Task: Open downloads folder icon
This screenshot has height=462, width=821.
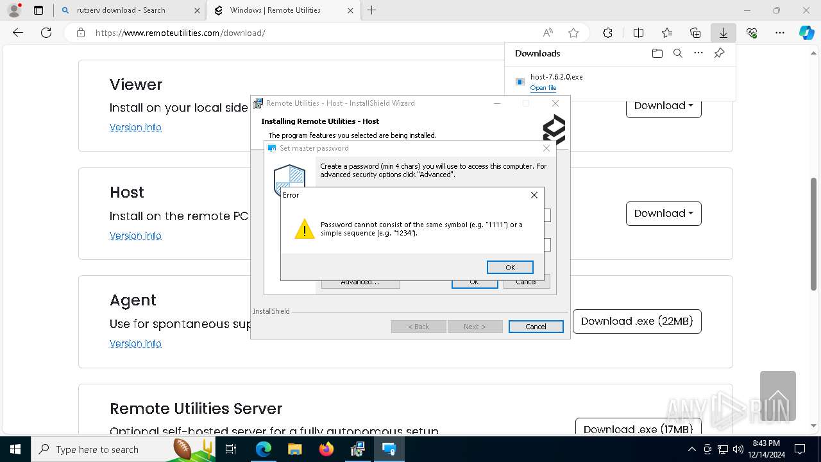Action: coord(657,53)
